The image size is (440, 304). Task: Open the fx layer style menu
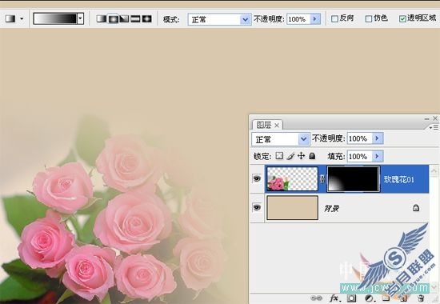click(334, 298)
